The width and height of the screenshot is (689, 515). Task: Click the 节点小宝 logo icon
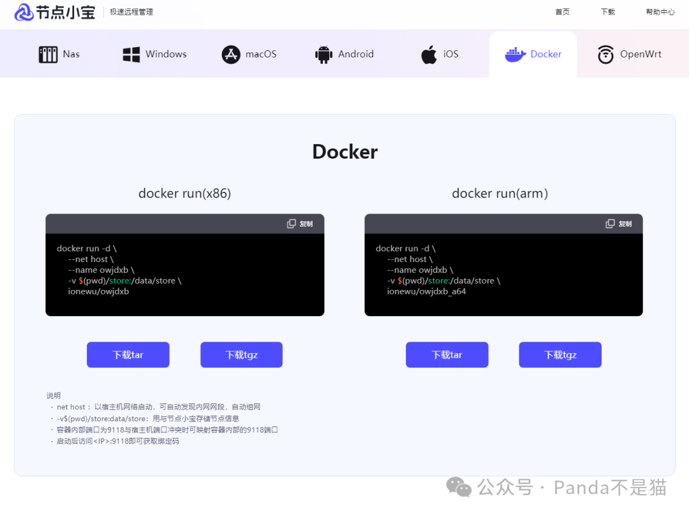pos(24,12)
